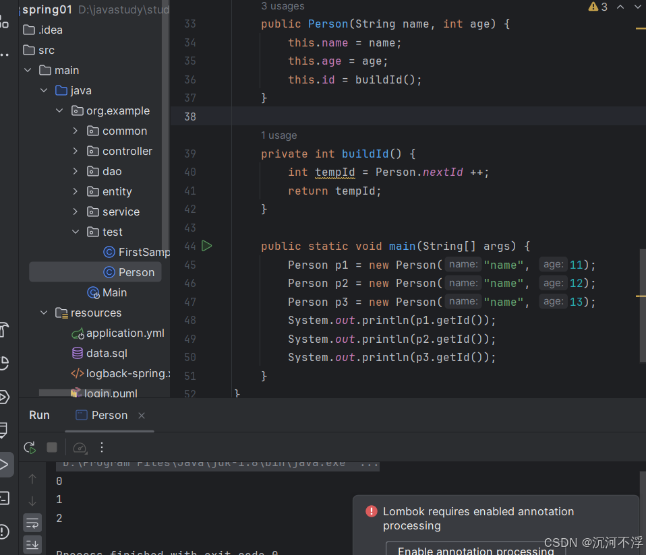Screen dimensions: 646x555
Task: Click the Run panel title
Action: (40, 416)
